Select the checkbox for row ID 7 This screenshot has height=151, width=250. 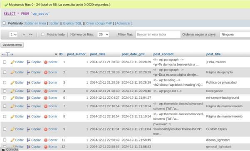click(x=5, y=106)
